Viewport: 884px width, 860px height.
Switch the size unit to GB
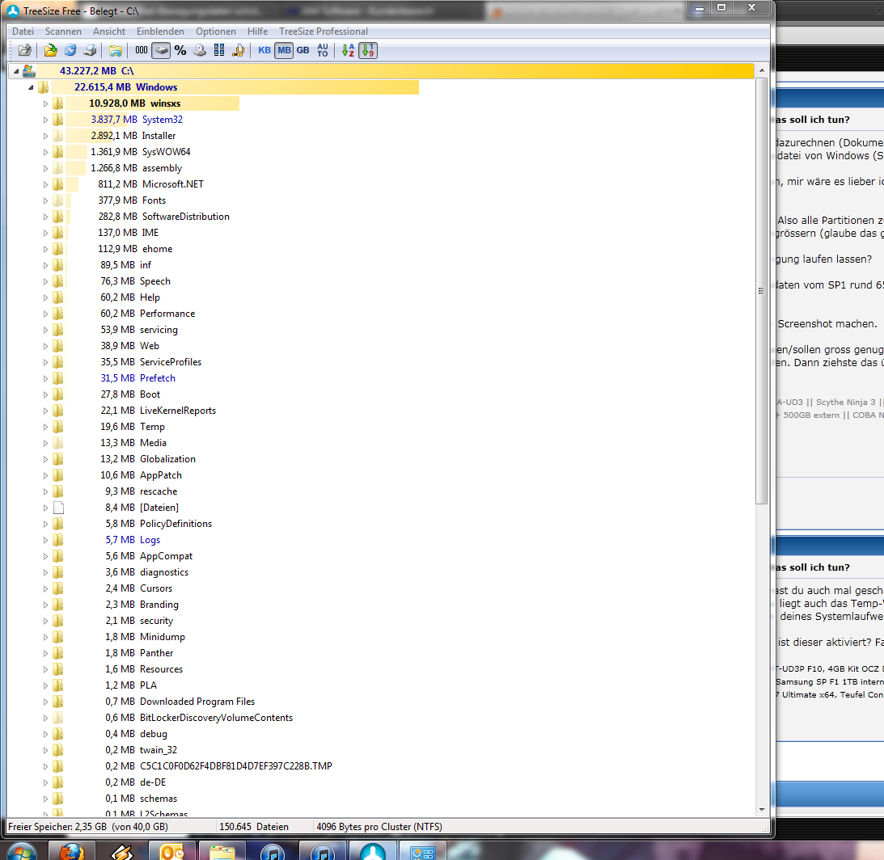click(303, 51)
